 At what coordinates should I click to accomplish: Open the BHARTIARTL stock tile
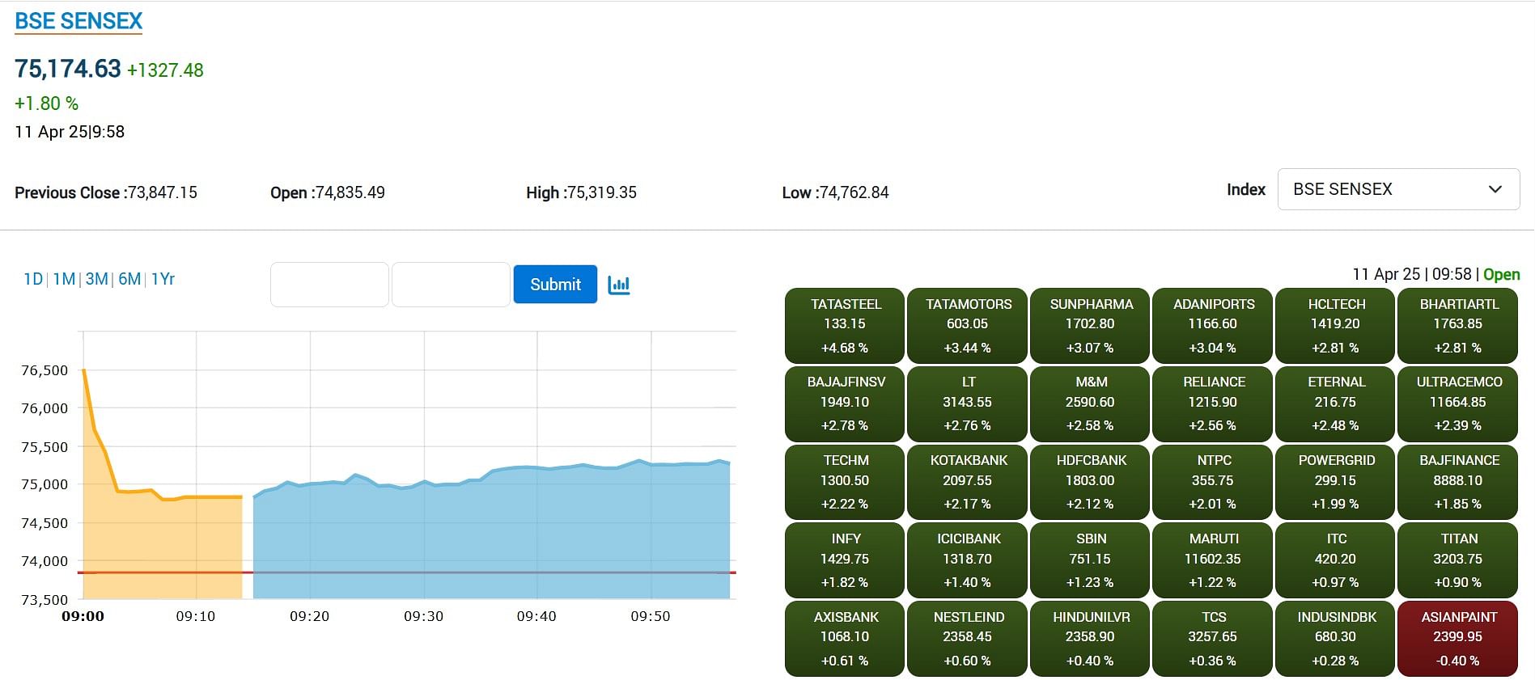(x=1458, y=326)
